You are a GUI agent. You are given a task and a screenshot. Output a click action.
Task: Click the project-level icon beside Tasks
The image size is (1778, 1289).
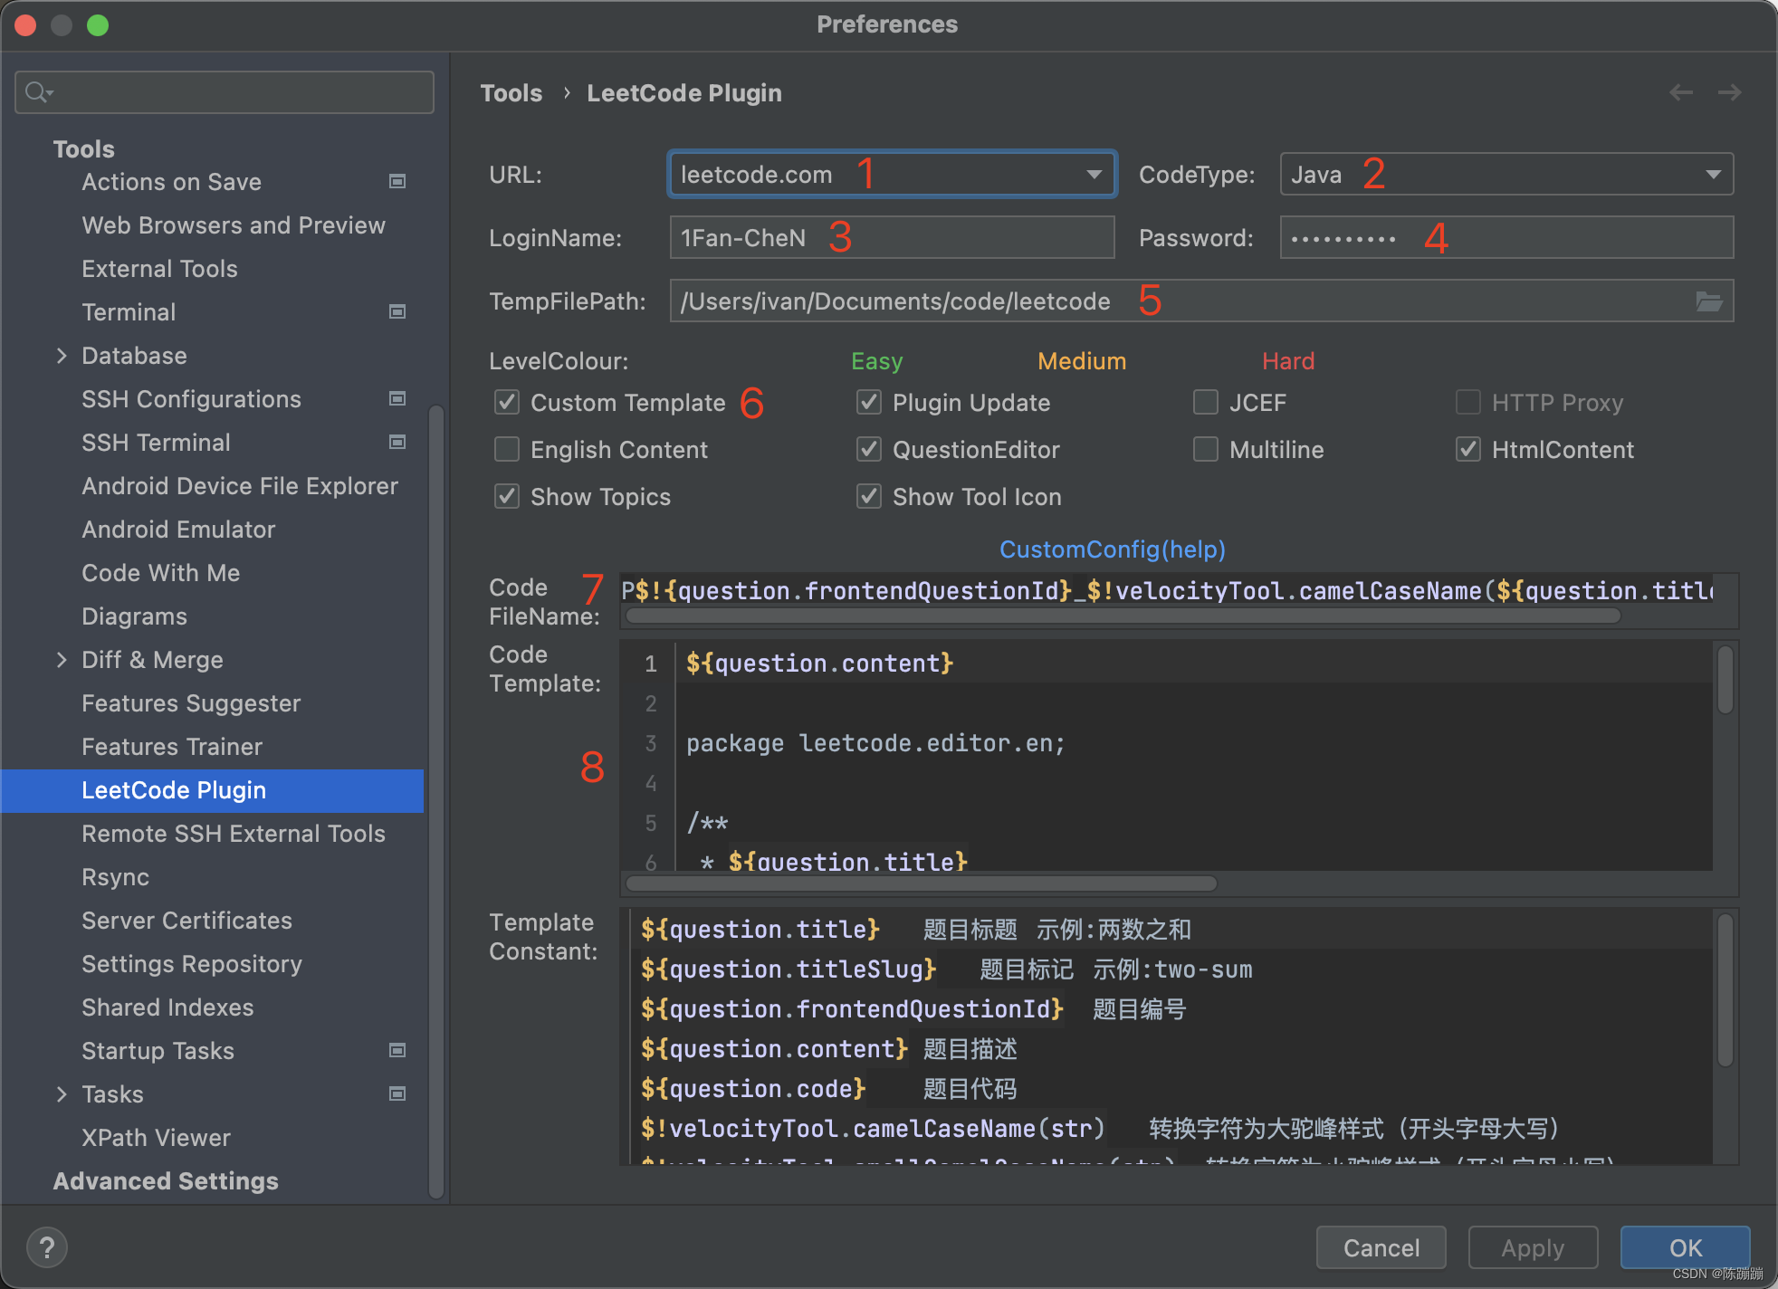397,1094
